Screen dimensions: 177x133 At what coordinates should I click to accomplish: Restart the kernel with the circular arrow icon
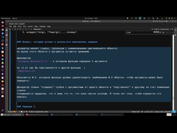tap(28, 29)
